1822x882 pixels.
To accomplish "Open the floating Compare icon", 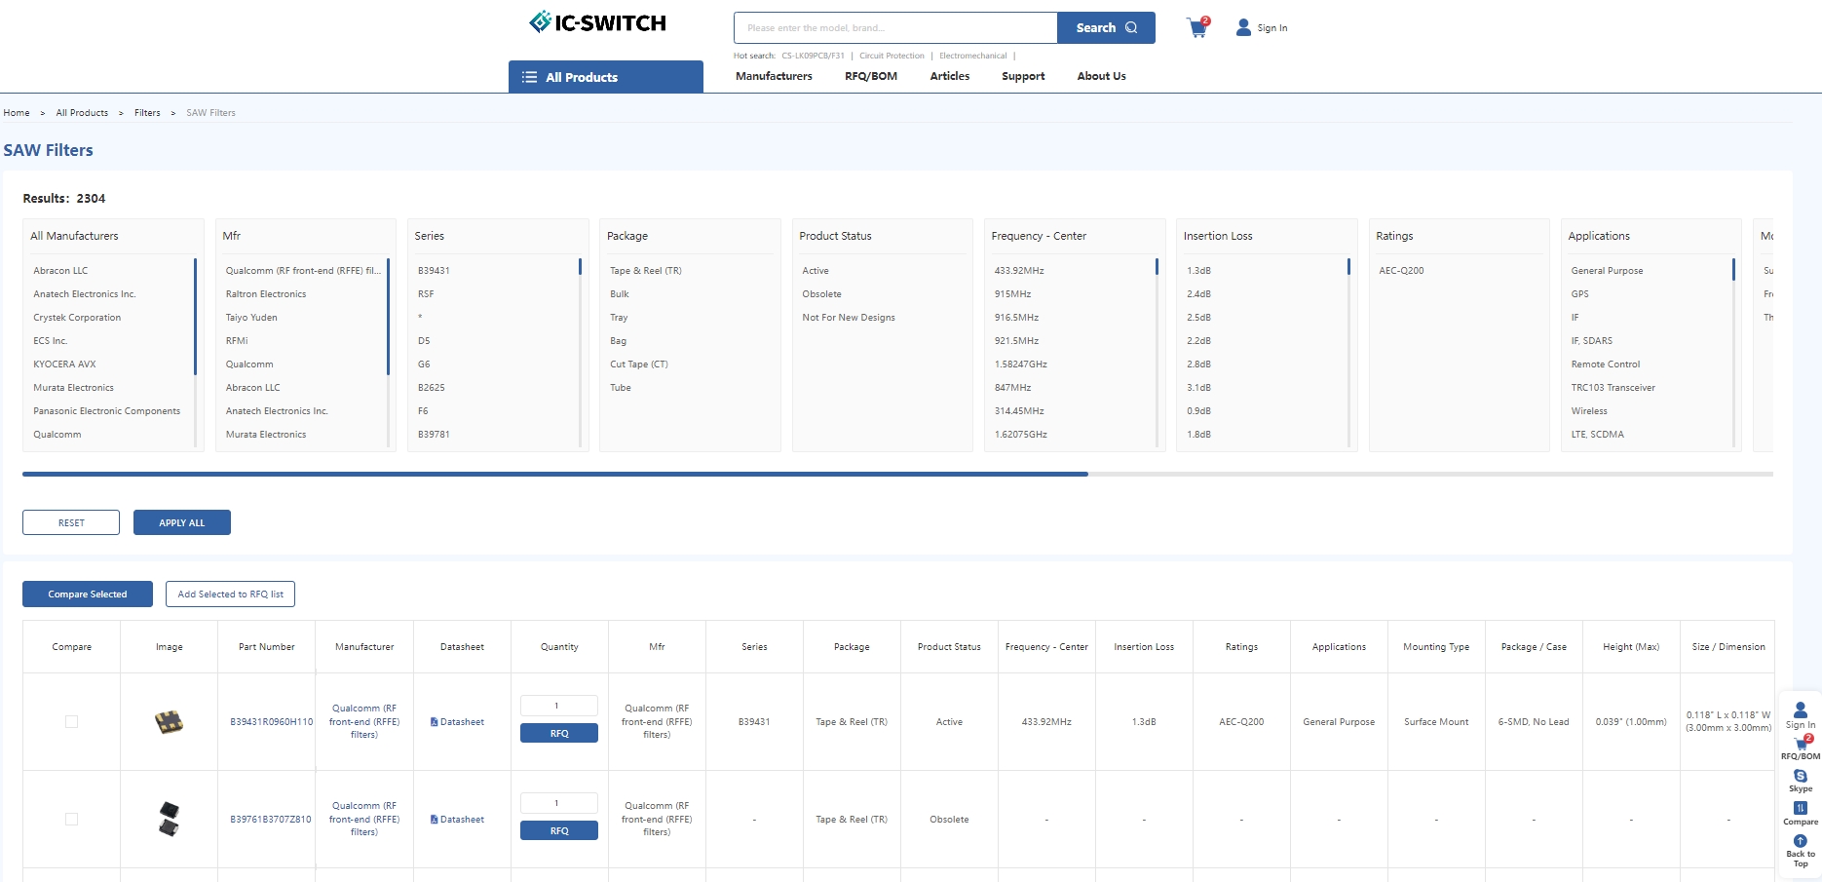I will pyautogui.click(x=1800, y=808).
